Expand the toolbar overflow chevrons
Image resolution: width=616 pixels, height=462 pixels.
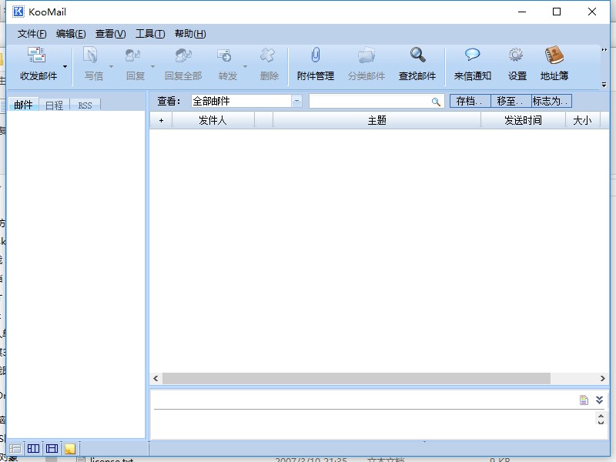(x=604, y=50)
